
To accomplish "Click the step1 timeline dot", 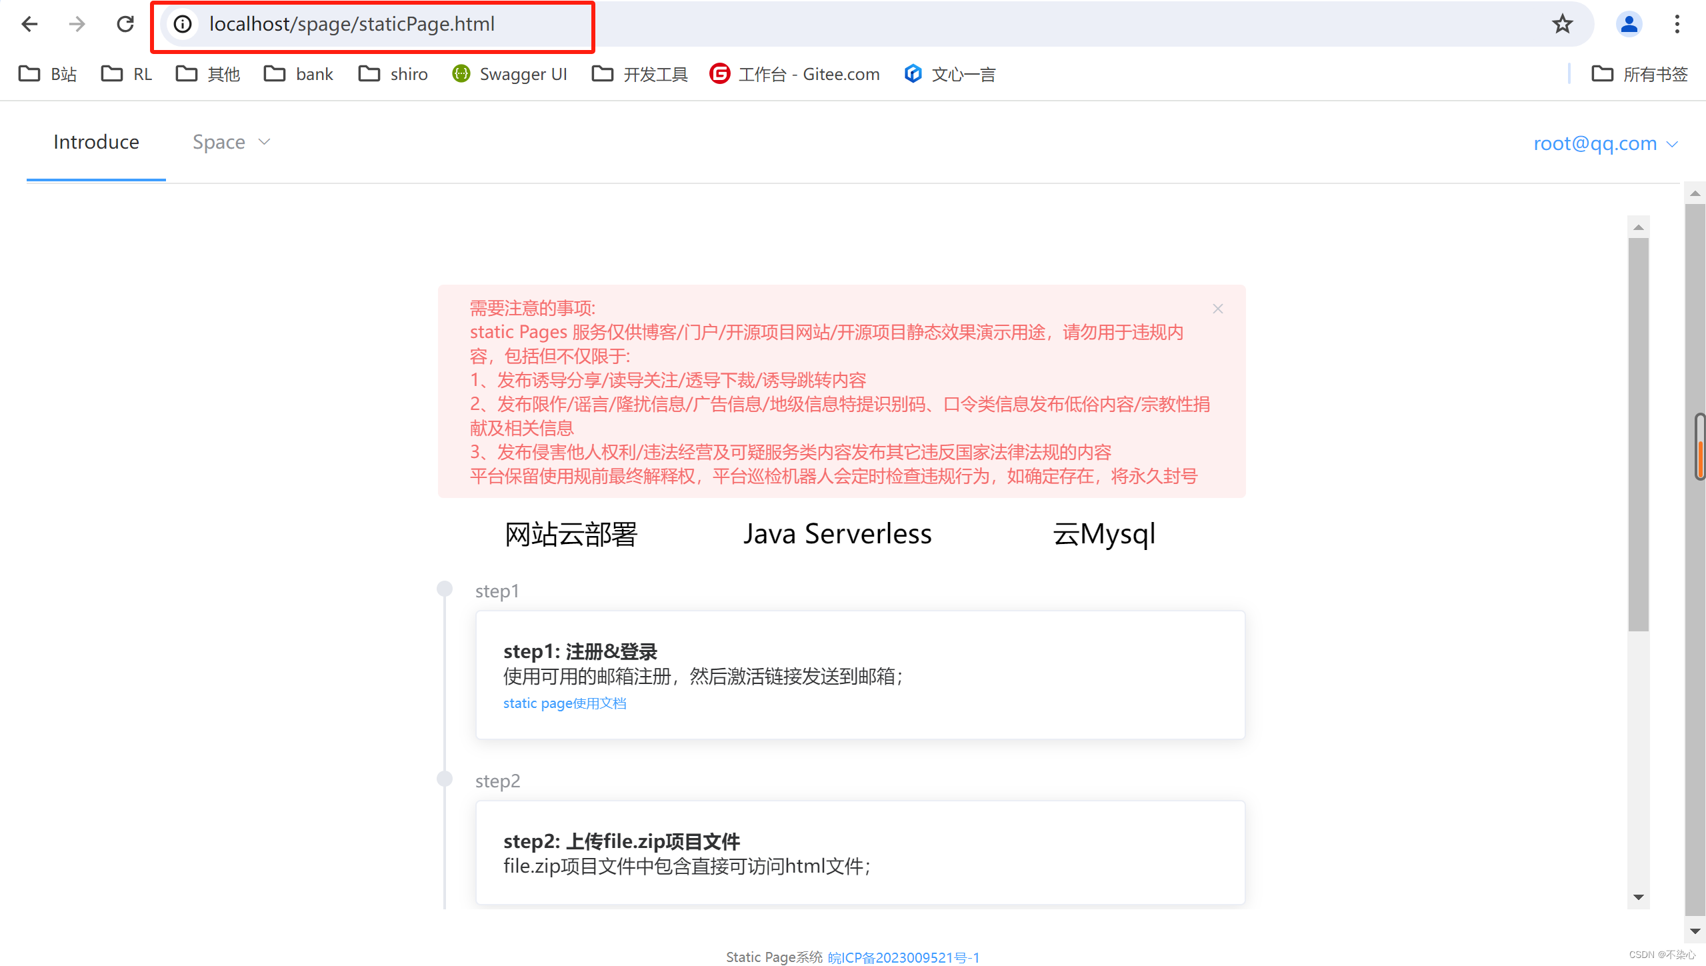I will point(445,589).
